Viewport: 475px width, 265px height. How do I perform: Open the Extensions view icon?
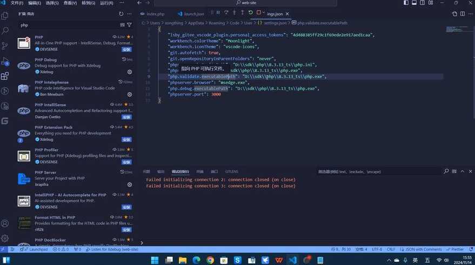point(5,76)
